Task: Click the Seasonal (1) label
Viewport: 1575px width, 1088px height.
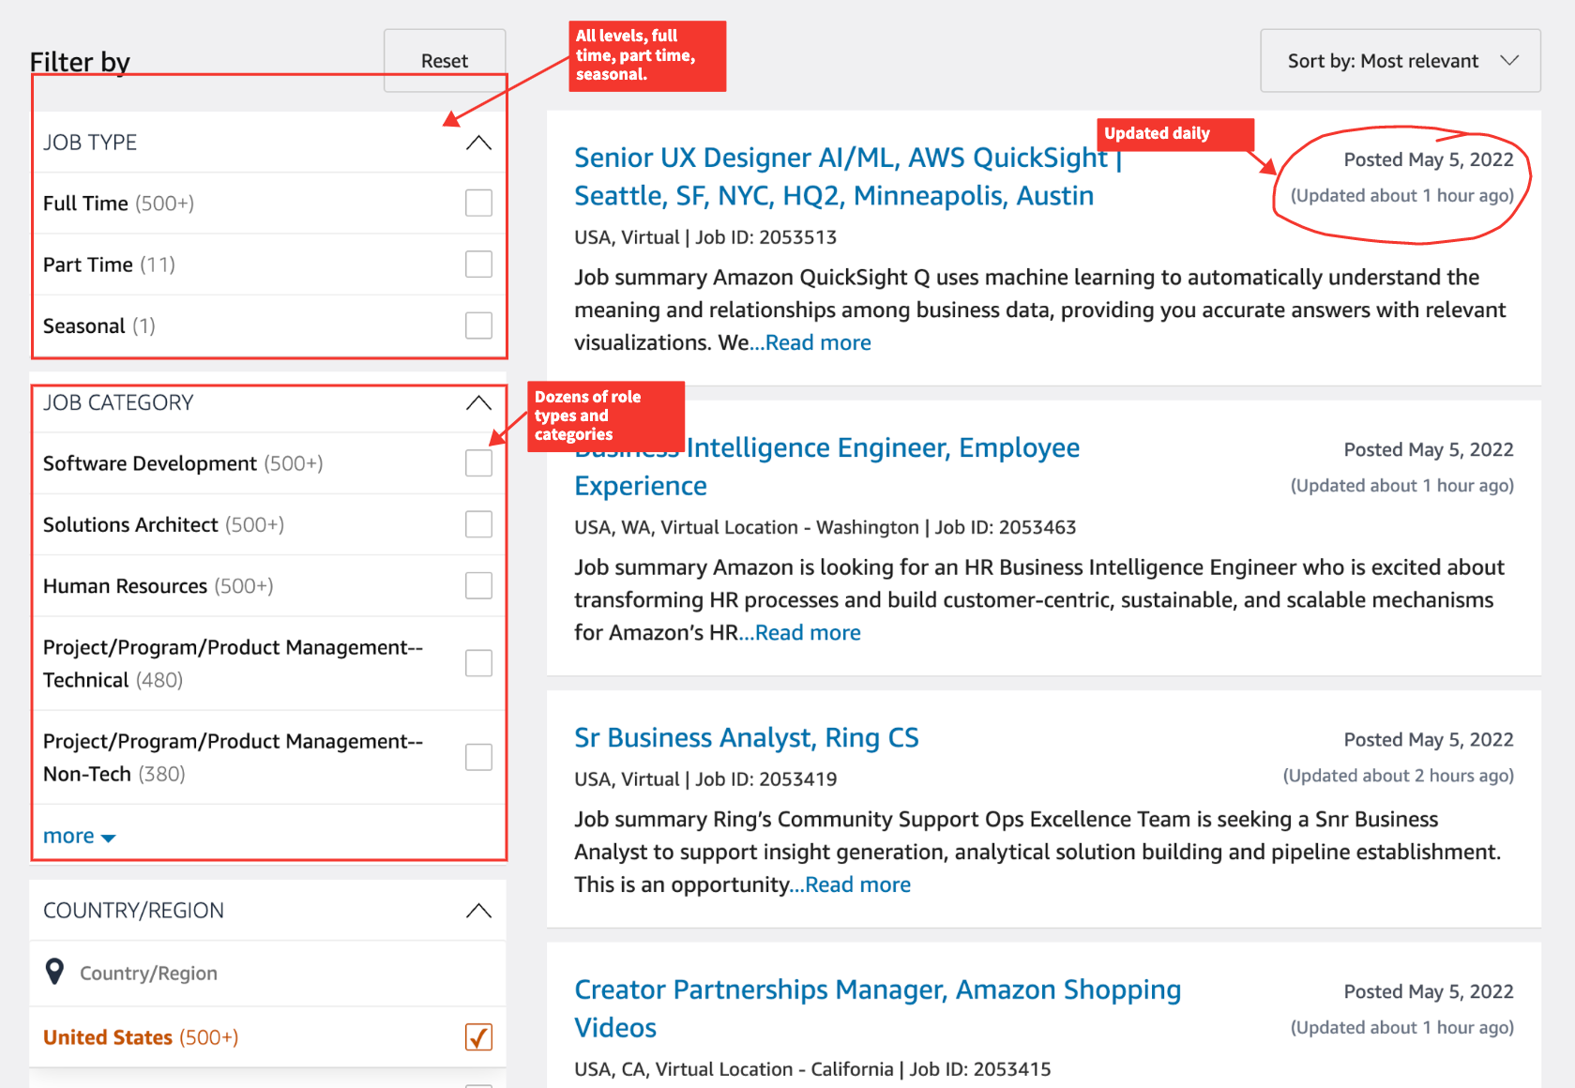Action: [x=99, y=325]
